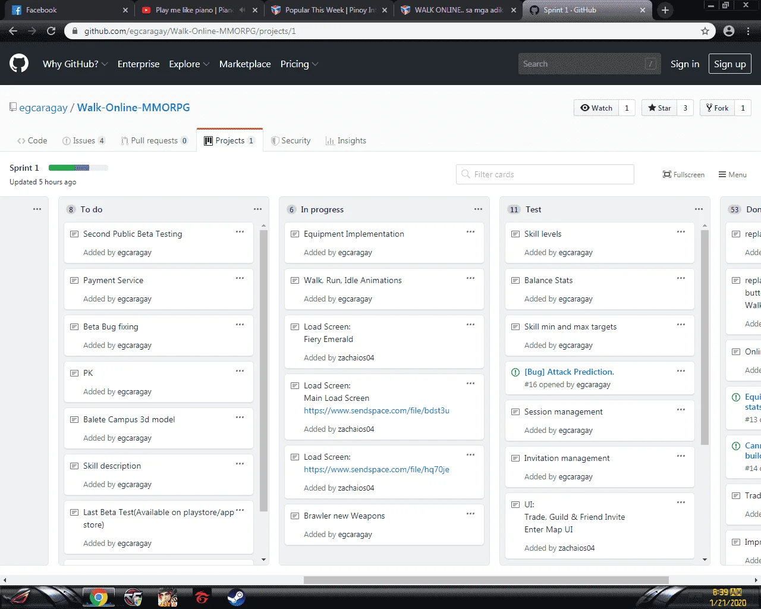
Task: Open the Marketplace navigation link
Action: (x=245, y=64)
